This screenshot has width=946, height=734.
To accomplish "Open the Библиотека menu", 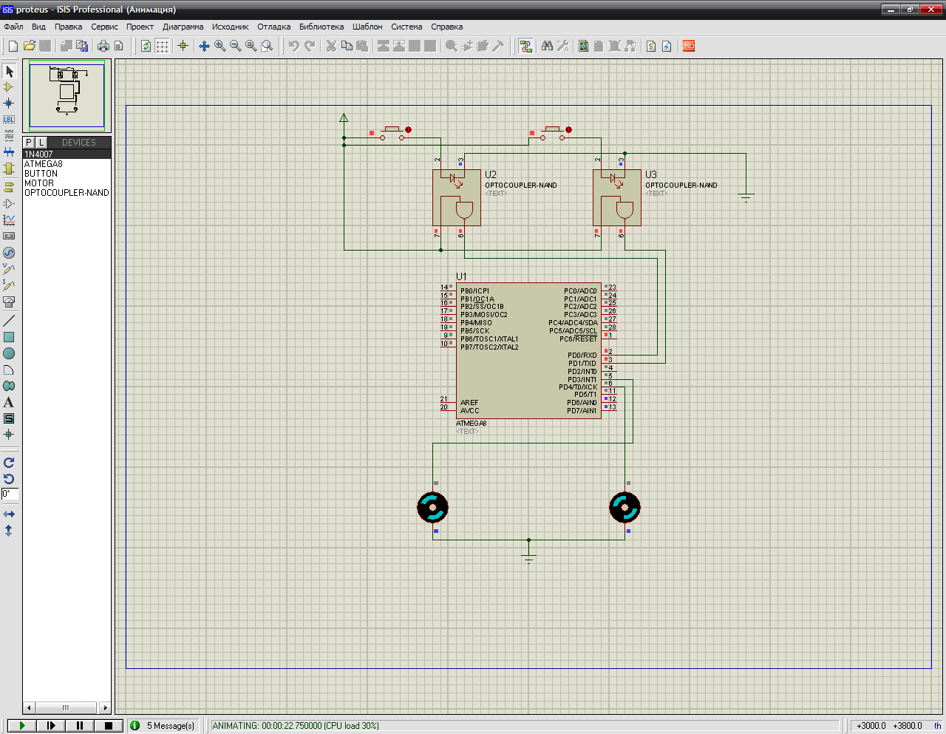I will coord(321,27).
